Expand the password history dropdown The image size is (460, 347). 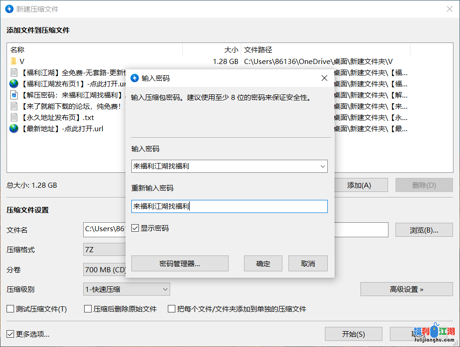(x=323, y=166)
